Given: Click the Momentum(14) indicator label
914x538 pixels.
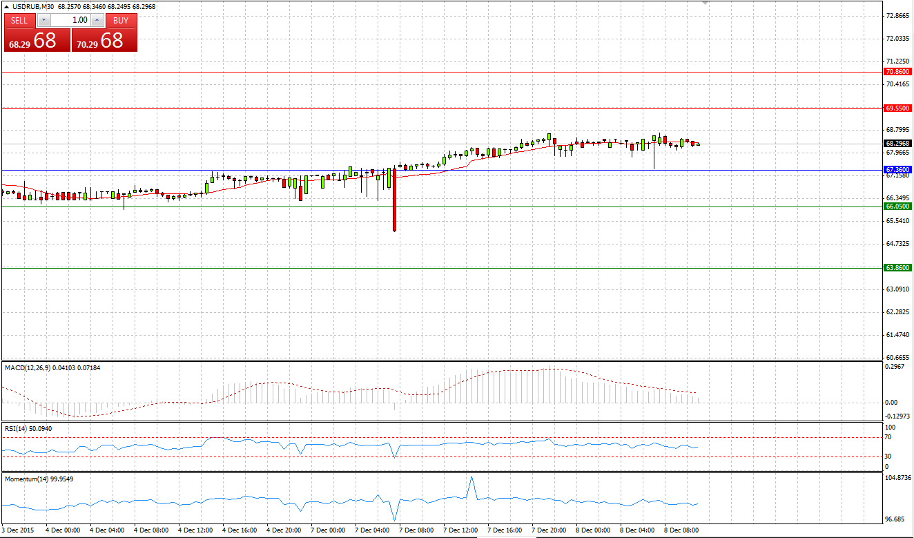Looking at the screenshot, I should click(x=26, y=478).
